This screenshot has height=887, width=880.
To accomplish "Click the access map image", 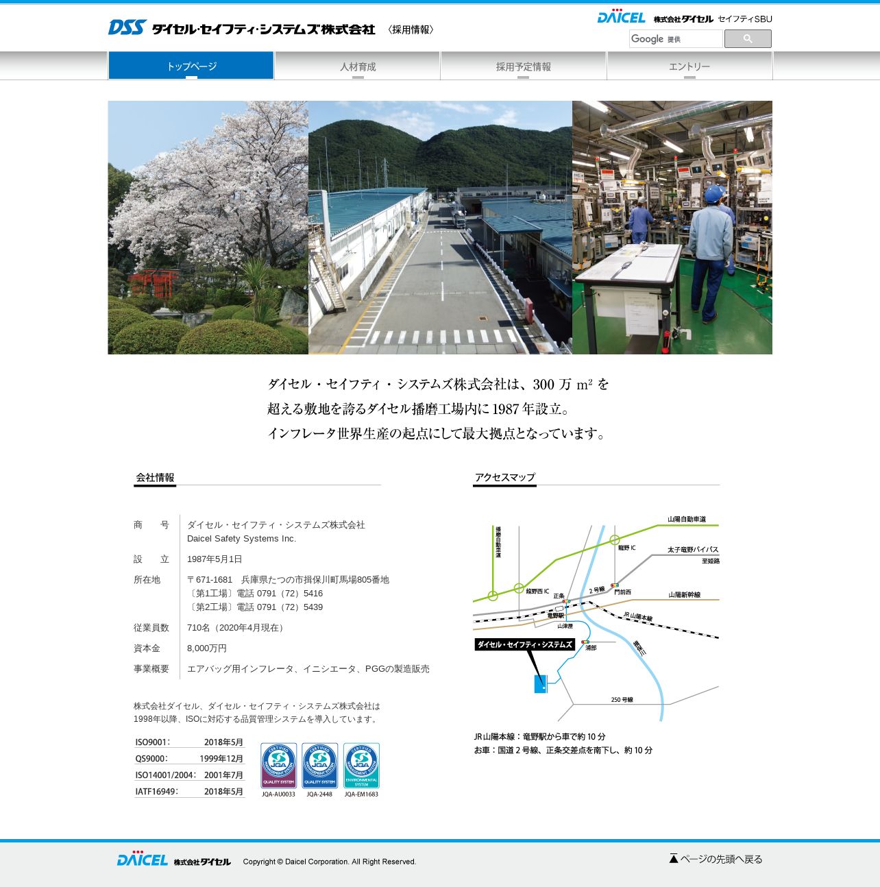I will [596, 617].
